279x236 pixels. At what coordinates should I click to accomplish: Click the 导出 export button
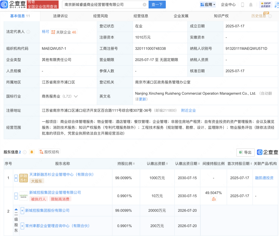(245, 152)
